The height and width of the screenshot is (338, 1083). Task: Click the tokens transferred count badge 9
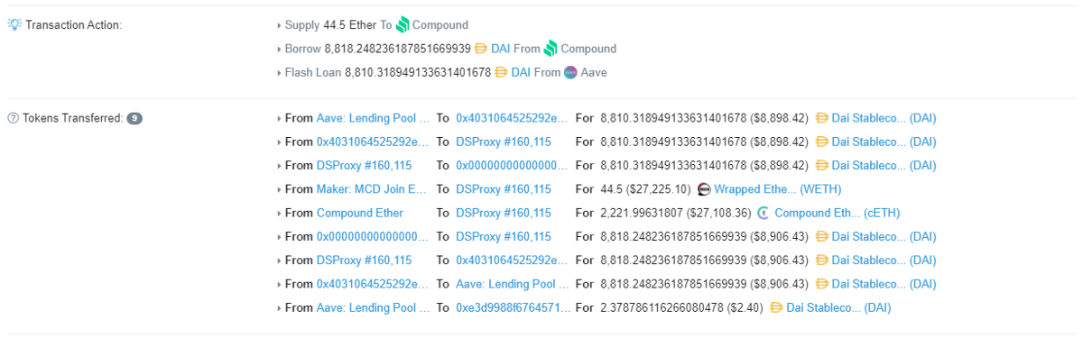tap(134, 118)
